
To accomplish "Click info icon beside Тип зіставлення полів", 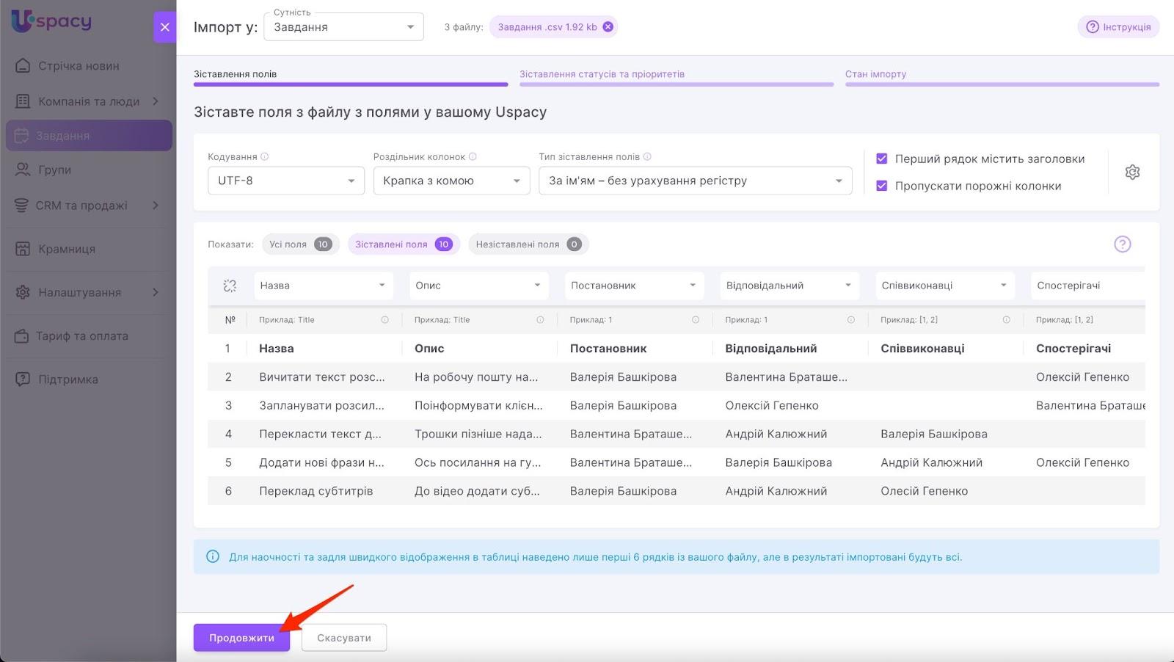I will click(x=647, y=156).
